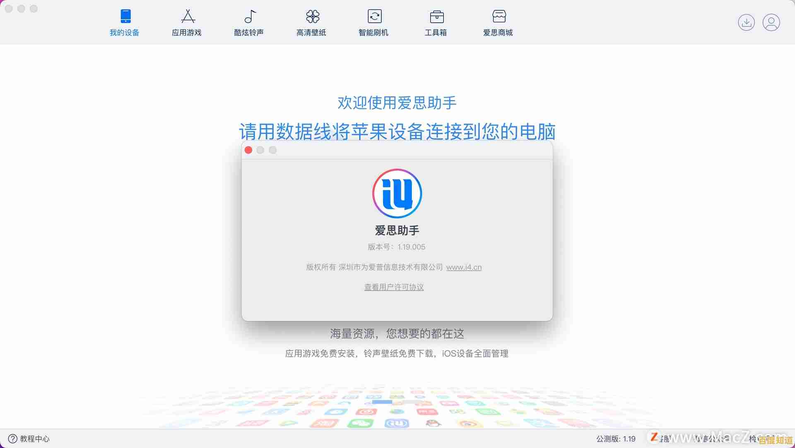
Task: Open the 工具箱 toolbox section
Action: point(436,23)
